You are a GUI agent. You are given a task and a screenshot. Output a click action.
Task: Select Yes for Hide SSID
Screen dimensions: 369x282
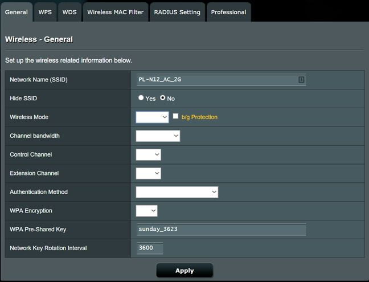pyautogui.click(x=141, y=98)
